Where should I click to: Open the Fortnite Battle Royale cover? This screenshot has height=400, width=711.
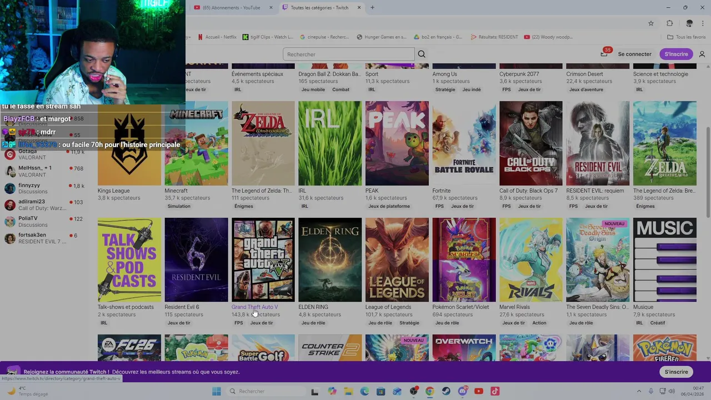coord(464,143)
